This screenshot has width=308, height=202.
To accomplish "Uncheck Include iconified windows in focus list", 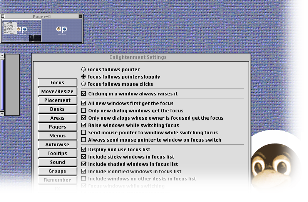I will (x=84, y=171).
